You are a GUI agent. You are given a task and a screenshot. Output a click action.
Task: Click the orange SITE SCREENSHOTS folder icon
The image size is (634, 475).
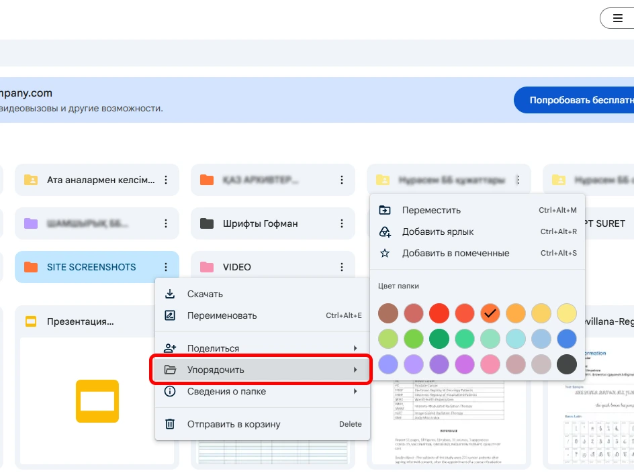31,267
